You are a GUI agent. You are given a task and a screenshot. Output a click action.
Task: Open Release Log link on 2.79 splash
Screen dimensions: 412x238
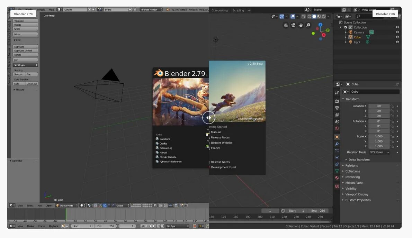pos(166,148)
